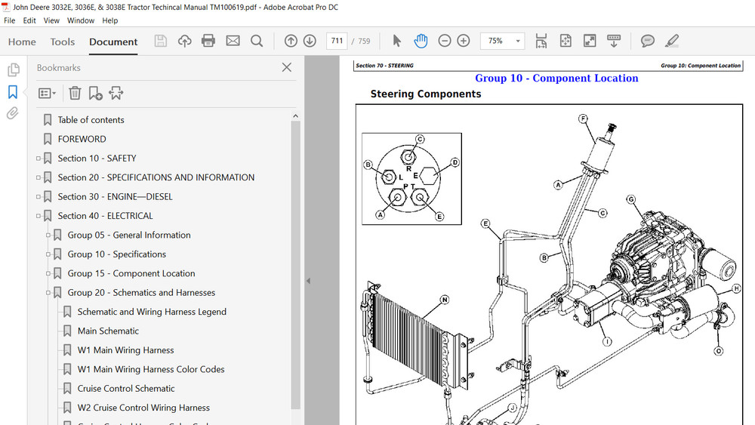Click Group 10 - Component Location heading link
The height and width of the screenshot is (425, 755).
tap(556, 78)
